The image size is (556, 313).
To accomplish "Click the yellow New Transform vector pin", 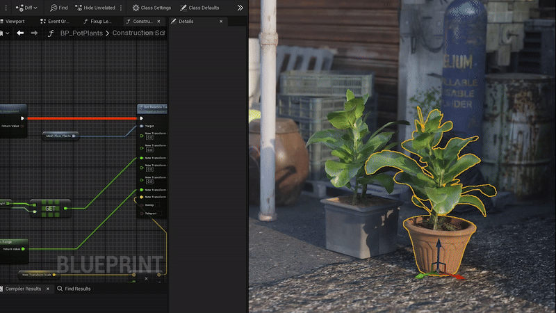I will (x=142, y=197).
